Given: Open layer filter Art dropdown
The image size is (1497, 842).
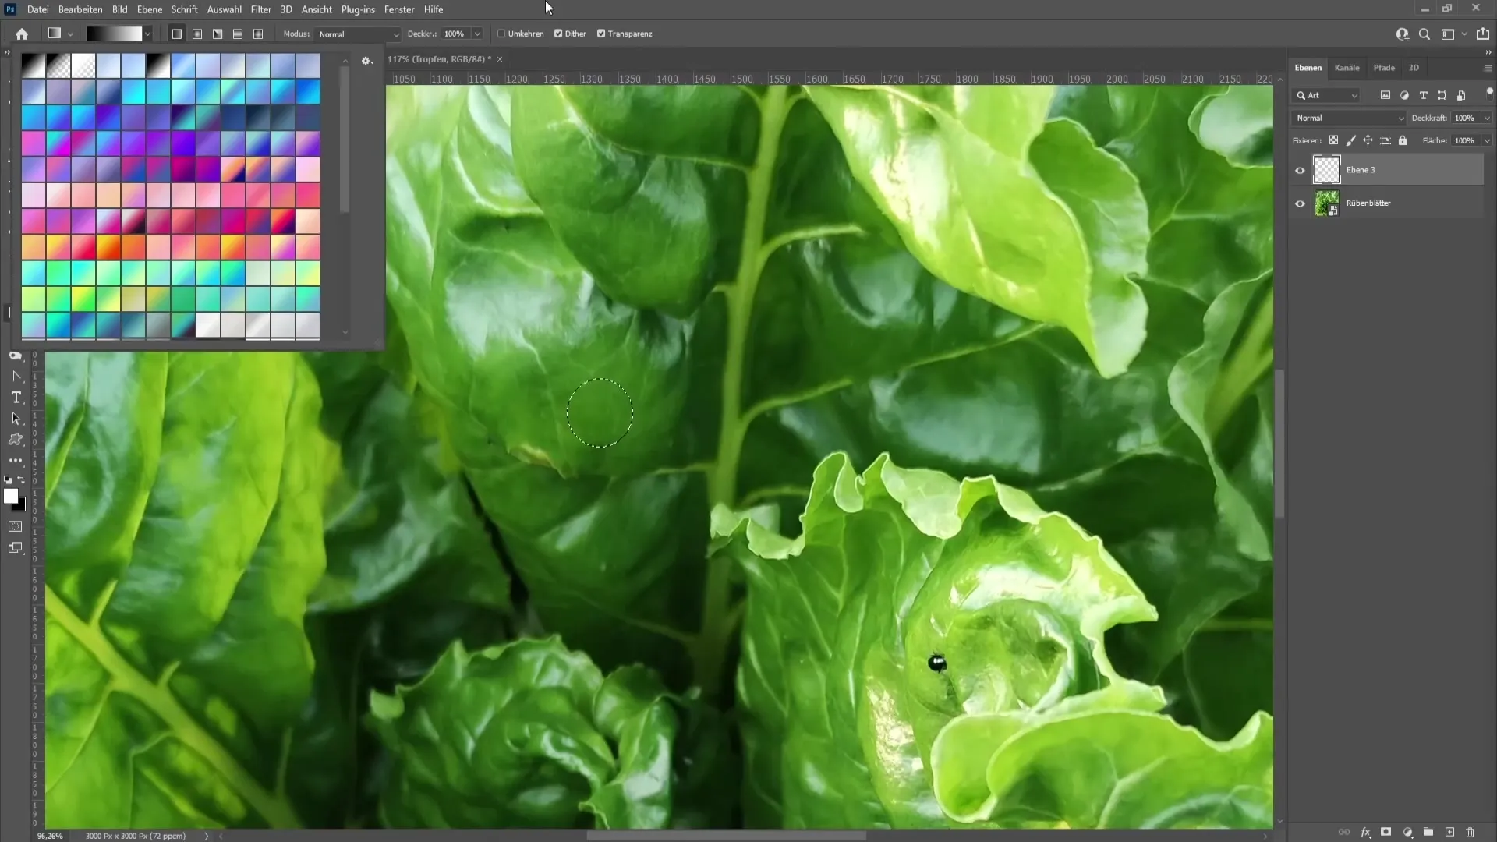Looking at the screenshot, I should 1326,95.
